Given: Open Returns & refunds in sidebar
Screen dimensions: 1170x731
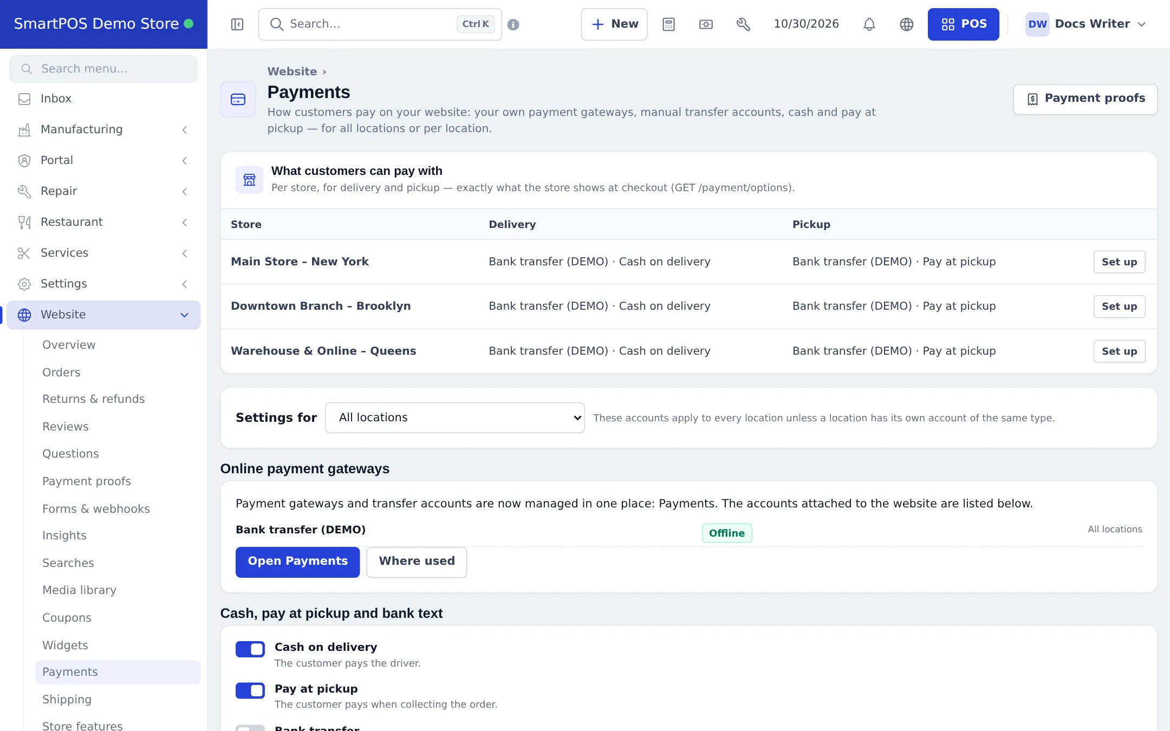Looking at the screenshot, I should (94, 399).
